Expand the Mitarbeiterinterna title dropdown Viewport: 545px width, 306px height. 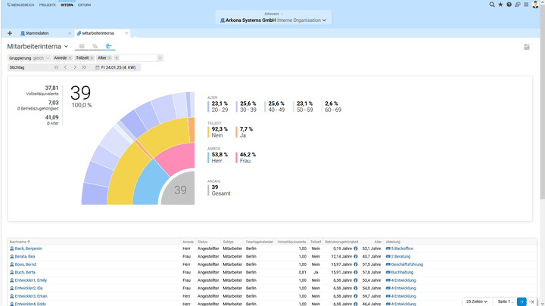[x=67, y=47]
